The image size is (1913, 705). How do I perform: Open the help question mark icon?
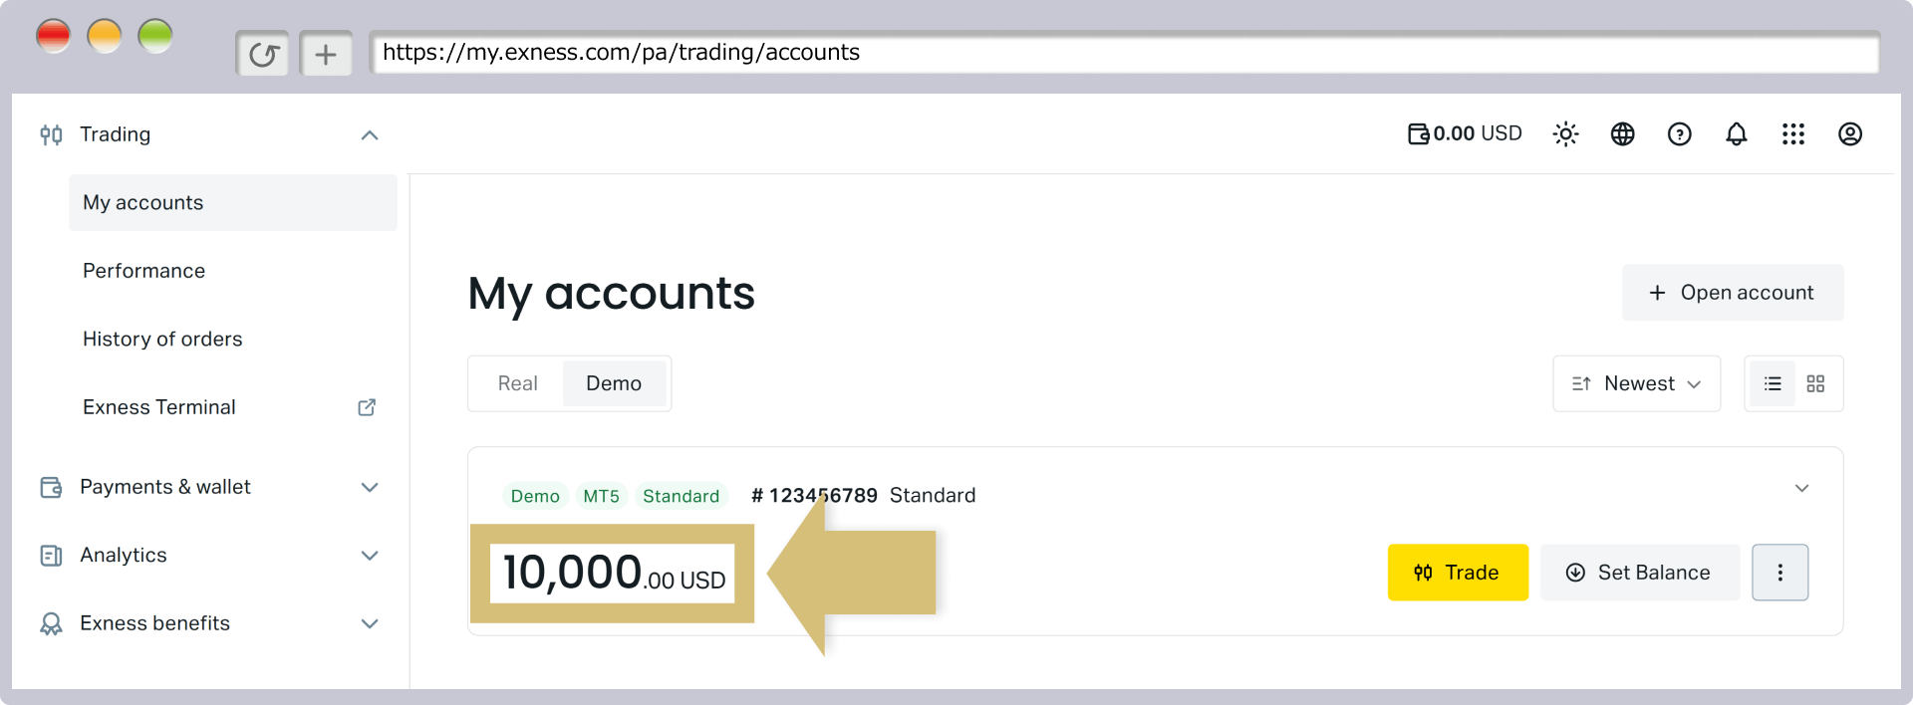pyautogui.click(x=1679, y=133)
